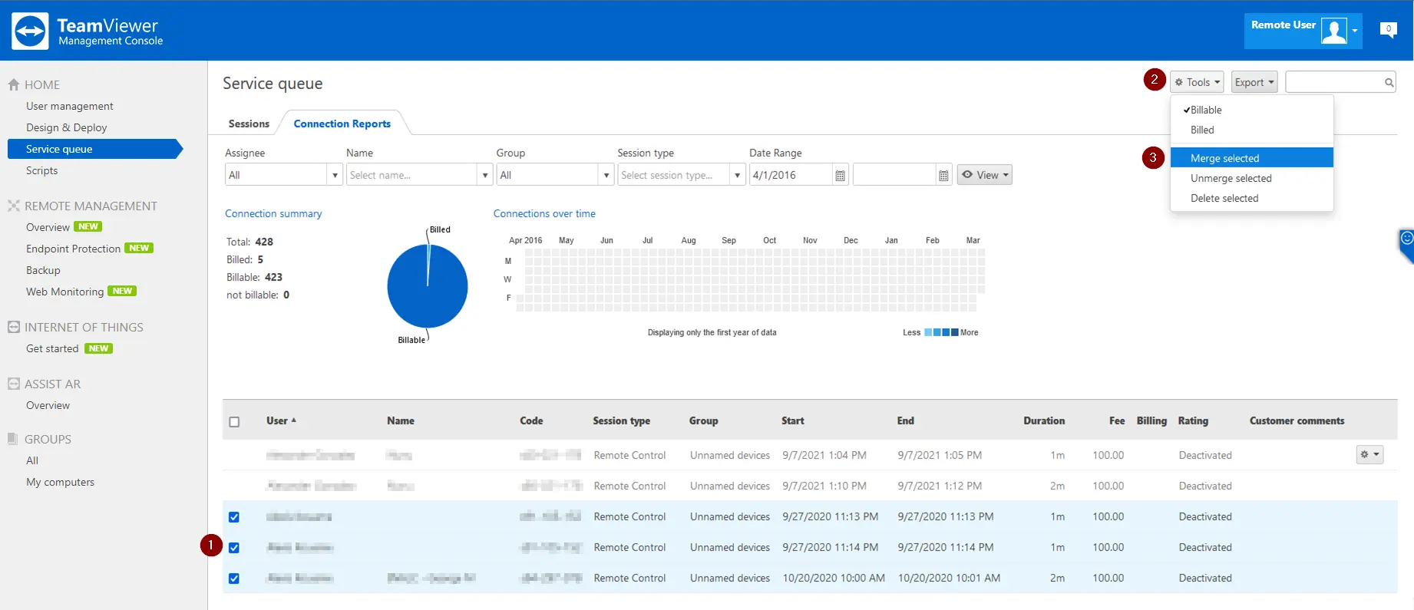This screenshot has height=610, width=1414.
Task: Click the Connections over time heading
Action: [x=544, y=213]
